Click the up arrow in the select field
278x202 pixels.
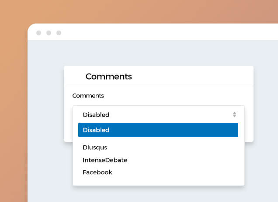click(234, 113)
